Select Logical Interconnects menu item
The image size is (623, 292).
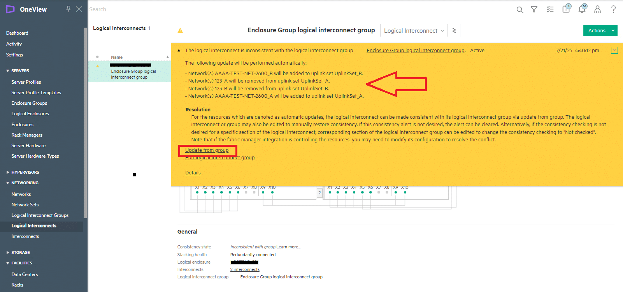pos(34,226)
